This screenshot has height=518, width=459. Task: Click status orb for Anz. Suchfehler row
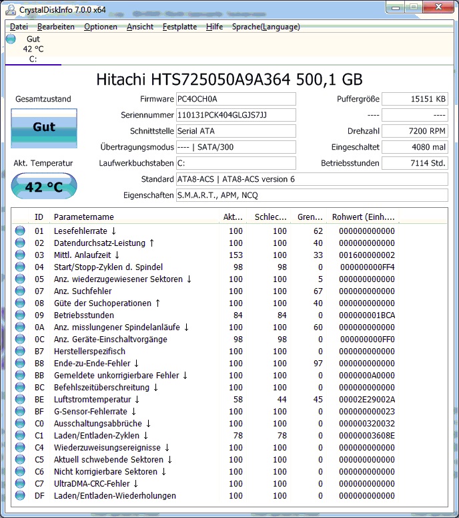(x=20, y=291)
